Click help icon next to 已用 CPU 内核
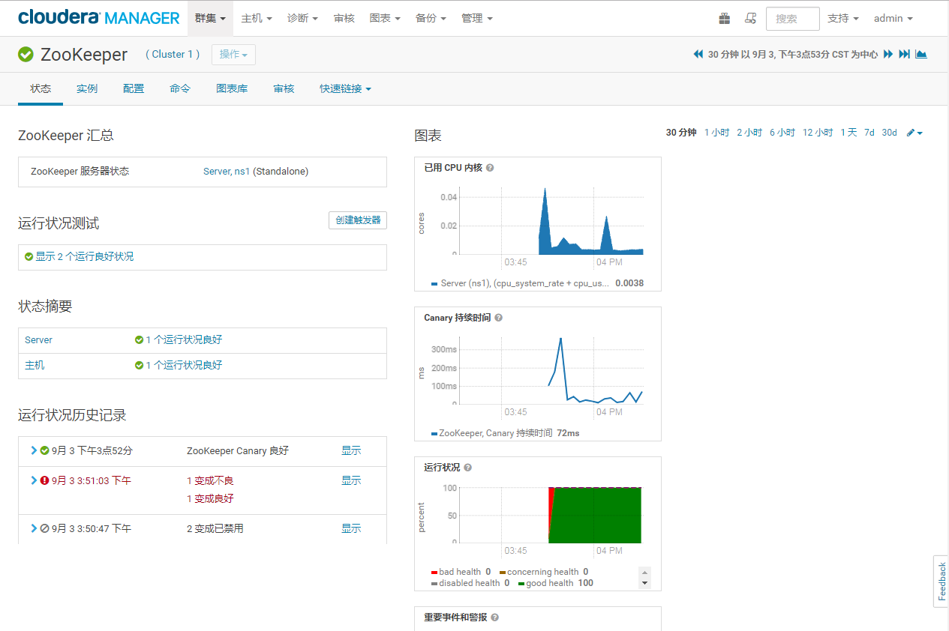 (x=490, y=168)
